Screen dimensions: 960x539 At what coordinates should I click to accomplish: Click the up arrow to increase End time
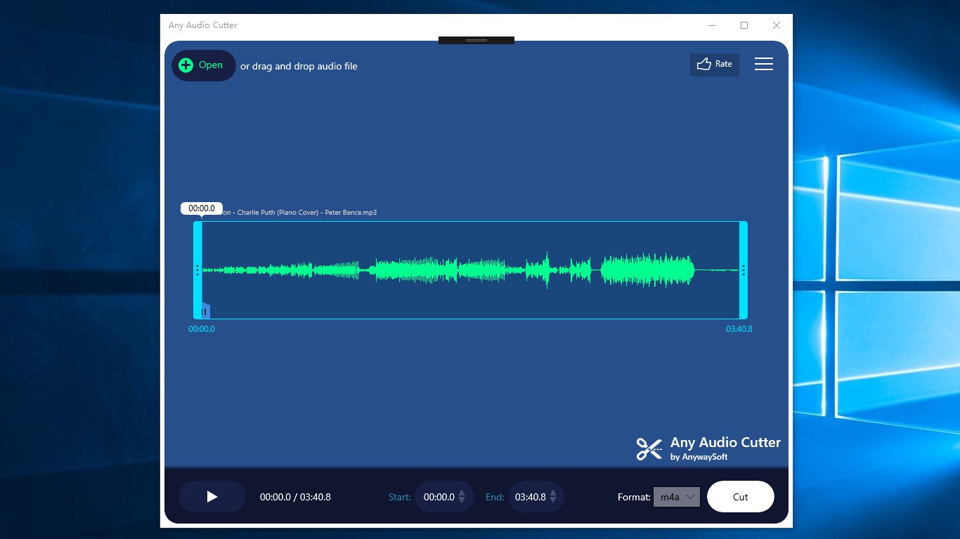pos(553,493)
